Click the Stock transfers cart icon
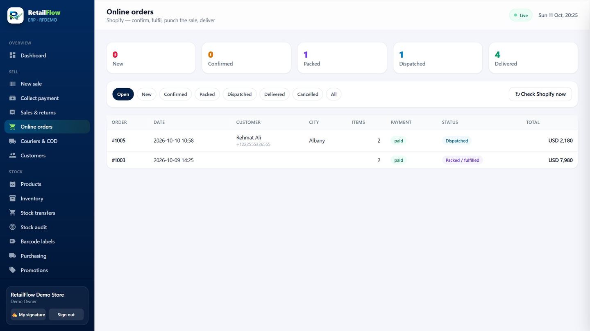This screenshot has height=331, width=590. click(x=13, y=213)
